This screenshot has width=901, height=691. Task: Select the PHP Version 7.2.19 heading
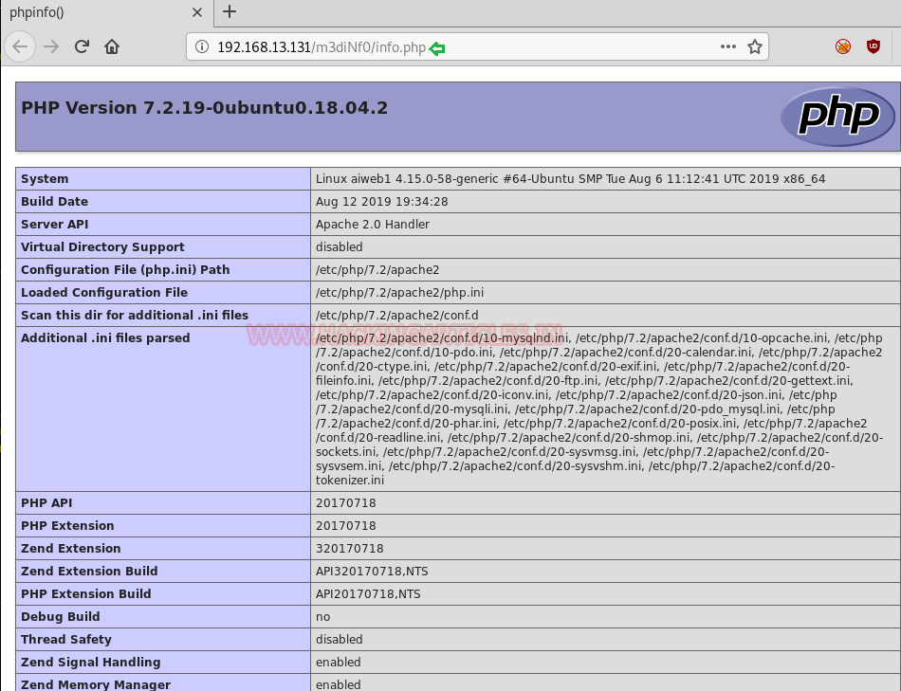click(204, 107)
